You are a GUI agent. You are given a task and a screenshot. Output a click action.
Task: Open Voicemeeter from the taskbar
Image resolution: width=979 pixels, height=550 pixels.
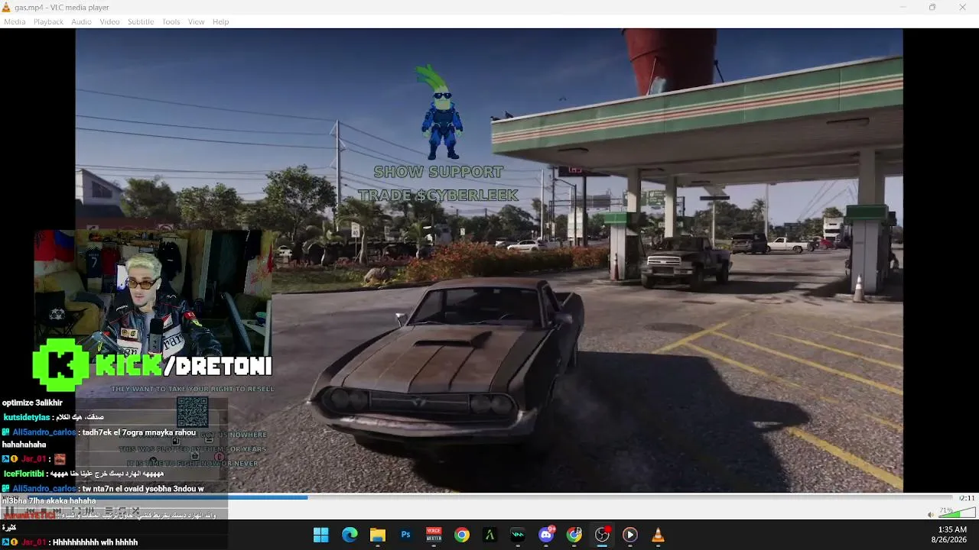click(434, 535)
